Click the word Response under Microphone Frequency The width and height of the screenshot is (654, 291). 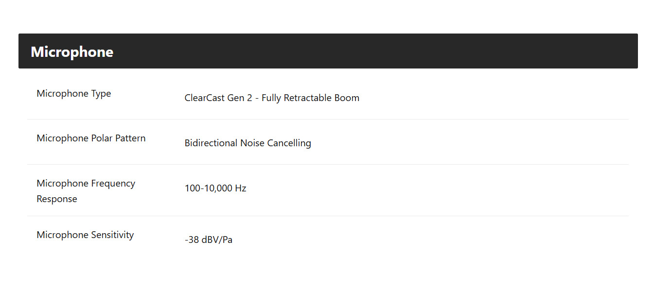(x=57, y=199)
